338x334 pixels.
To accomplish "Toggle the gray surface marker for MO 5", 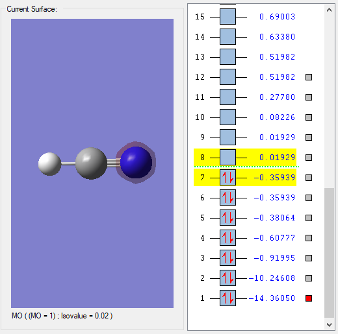I will pyautogui.click(x=309, y=218).
